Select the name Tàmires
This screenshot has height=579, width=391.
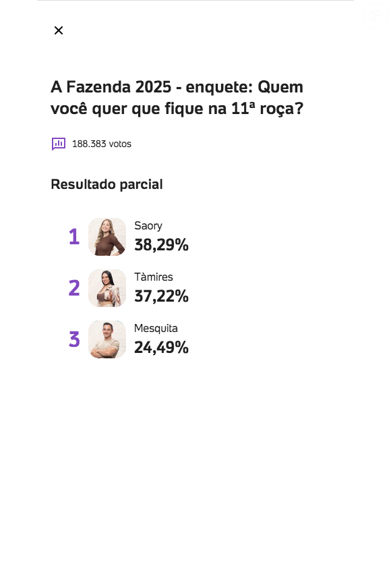coord(154,277)
